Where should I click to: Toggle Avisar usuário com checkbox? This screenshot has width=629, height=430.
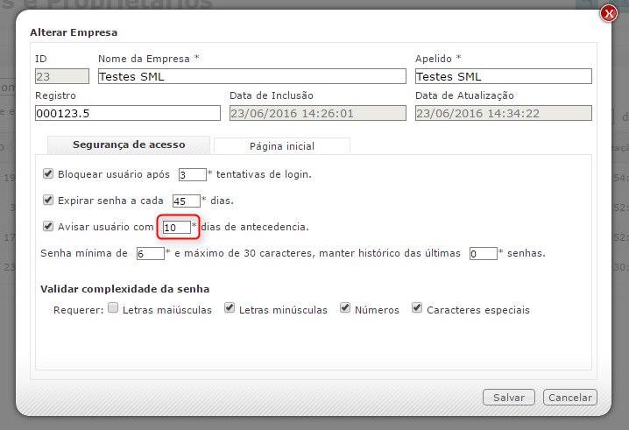[48, 227]
